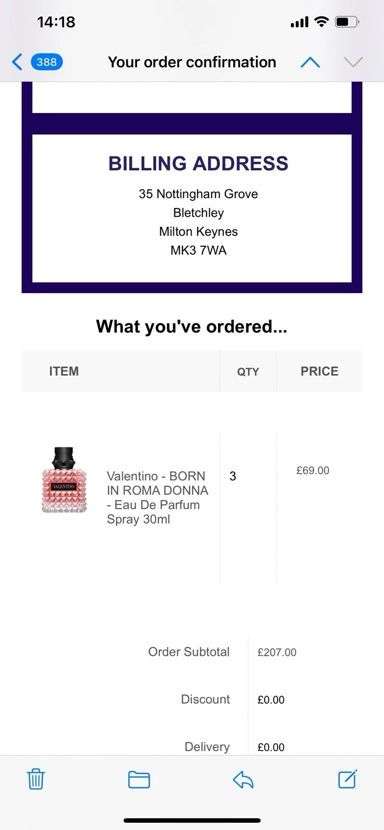Tap the 35 Nottingham Grove address line
Viewport: 384px width, 830px height.
(198, 194)
